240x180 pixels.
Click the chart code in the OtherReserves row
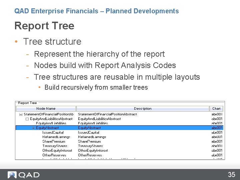[217, 155]
